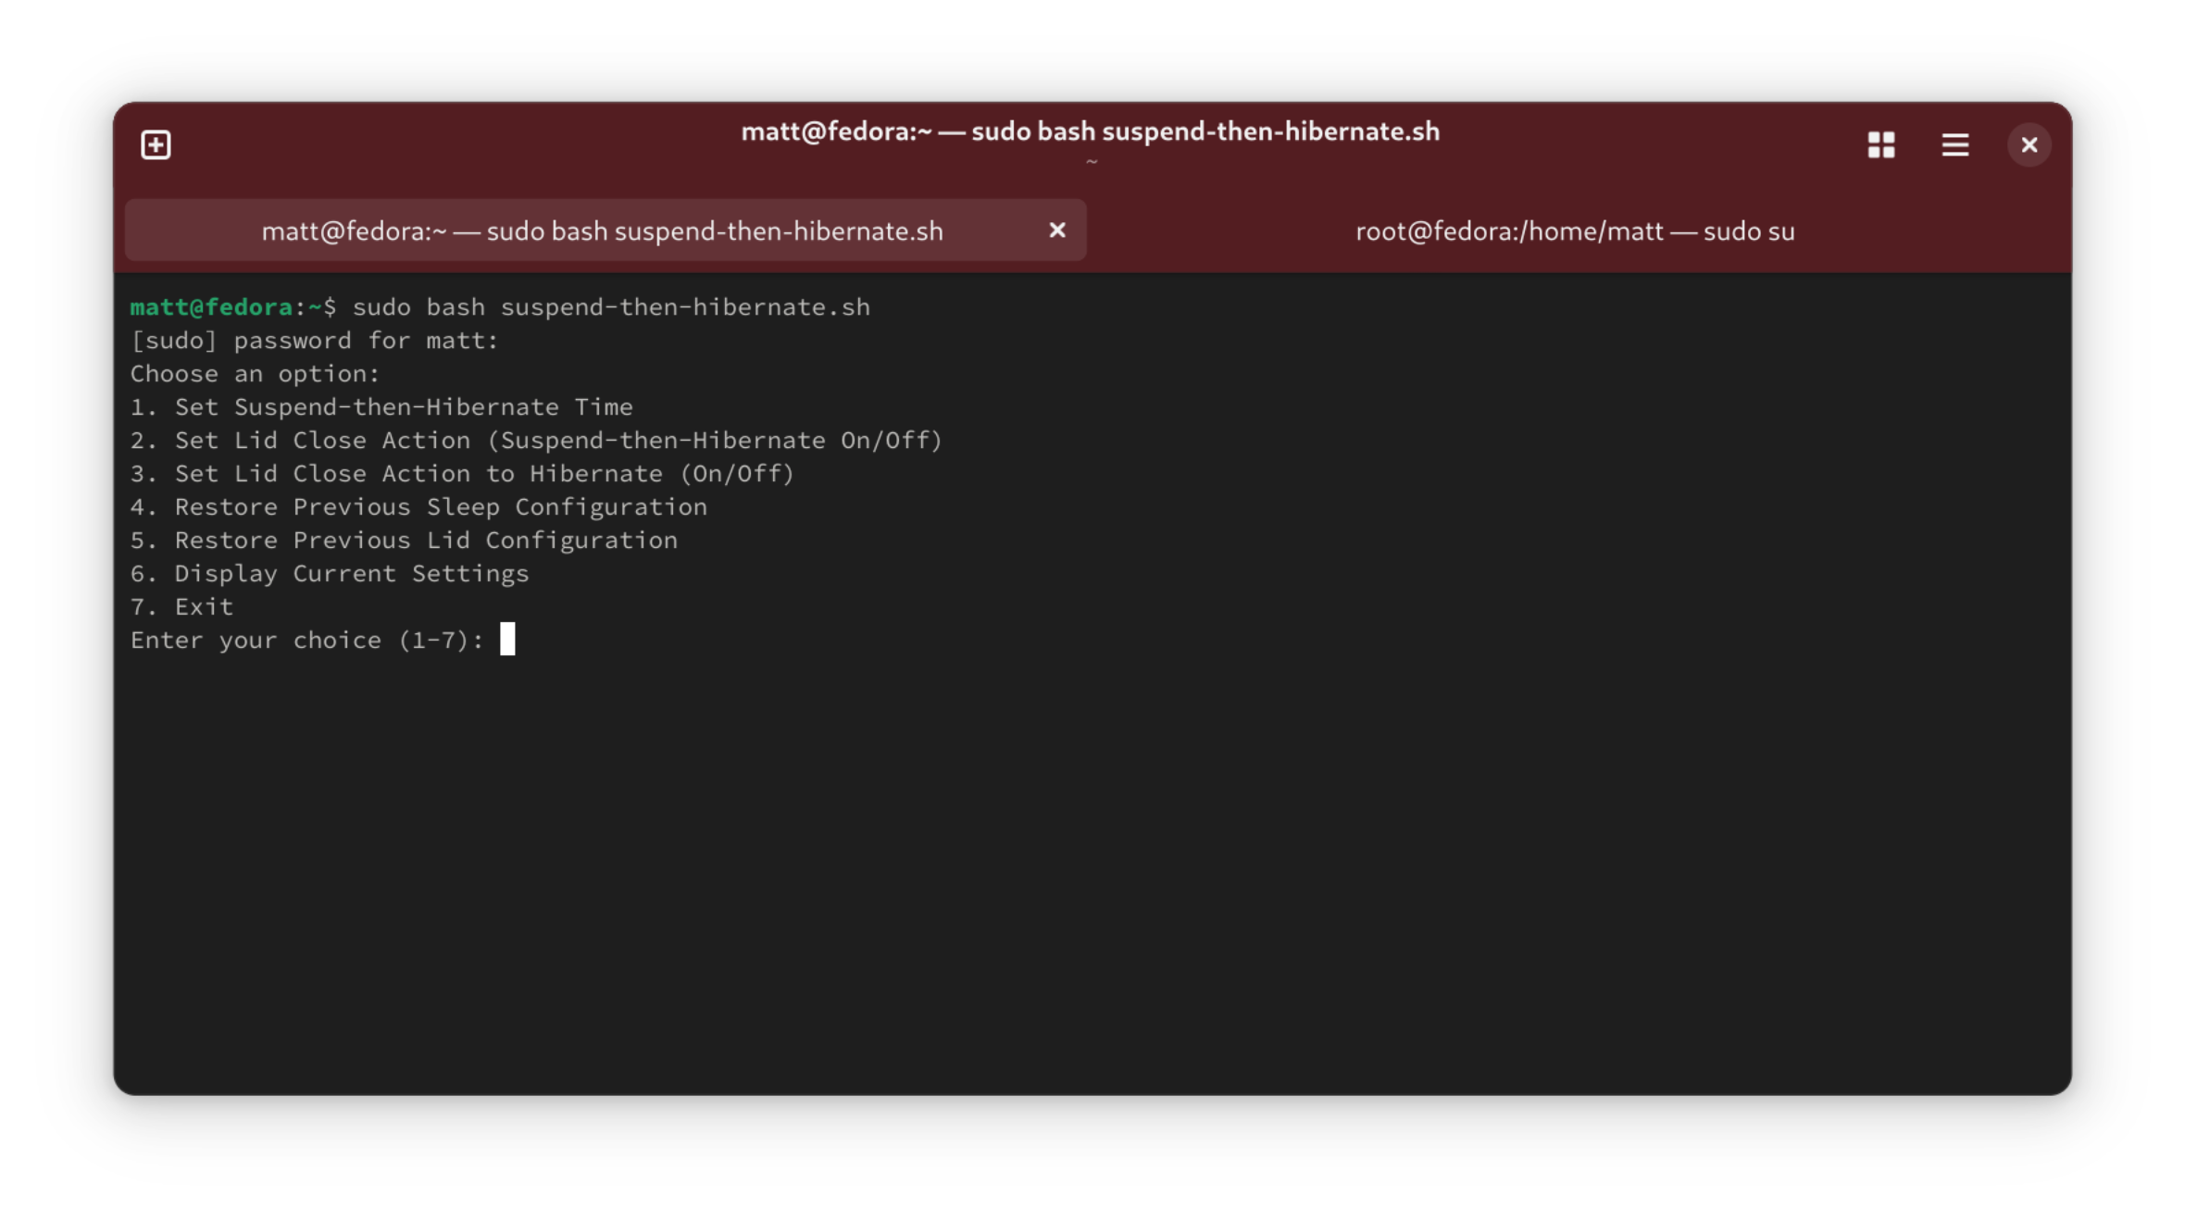Click the sudo password for matt line
This screenshot has width=2185, height=1220.
(x=314, y=340)
